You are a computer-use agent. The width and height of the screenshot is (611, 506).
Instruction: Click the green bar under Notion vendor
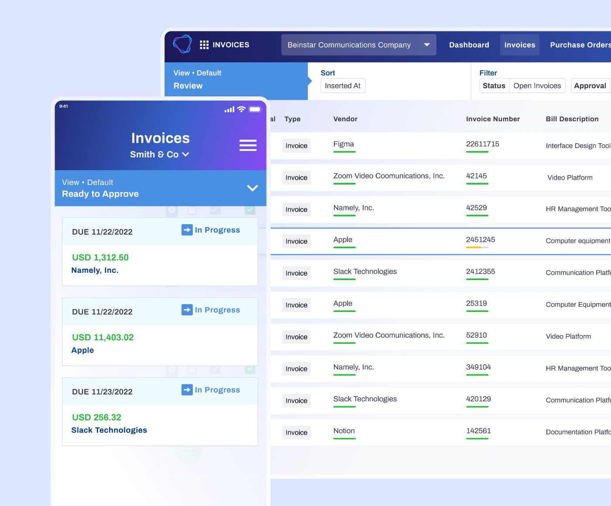[344, 438]
